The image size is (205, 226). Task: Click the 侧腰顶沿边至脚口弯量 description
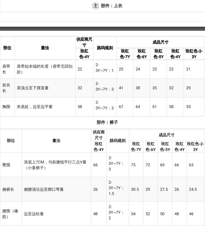point(44,189)
